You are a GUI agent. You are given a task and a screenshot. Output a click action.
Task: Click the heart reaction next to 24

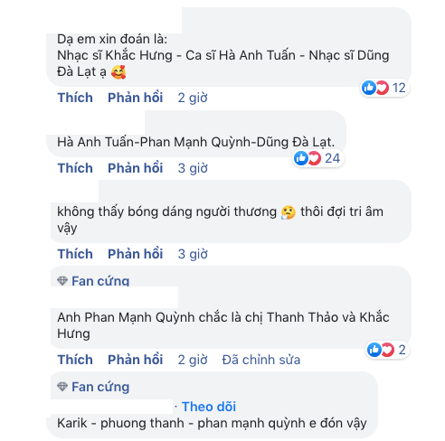point(314,158)
